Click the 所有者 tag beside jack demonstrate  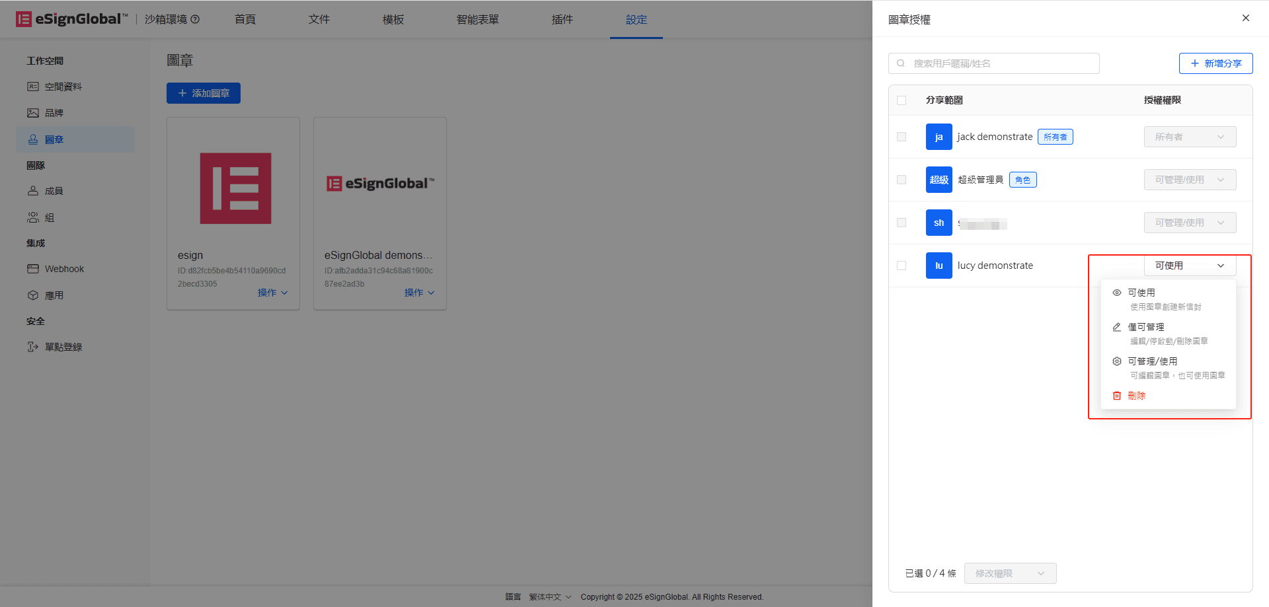click(1056, 137)
